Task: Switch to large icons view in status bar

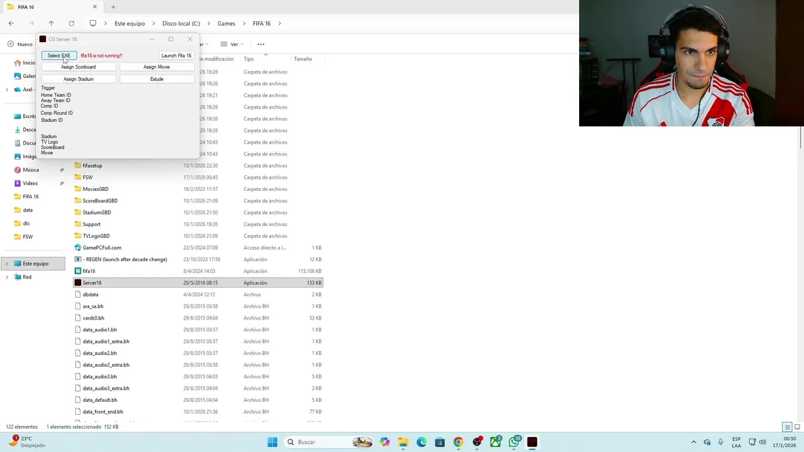Action: (x=797, y=427)
